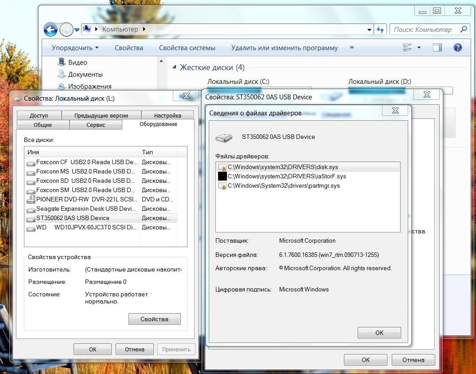Select the WD WD10JPVX disk icon
Screen dimensions: 476x374
click(x=31, y=228)
